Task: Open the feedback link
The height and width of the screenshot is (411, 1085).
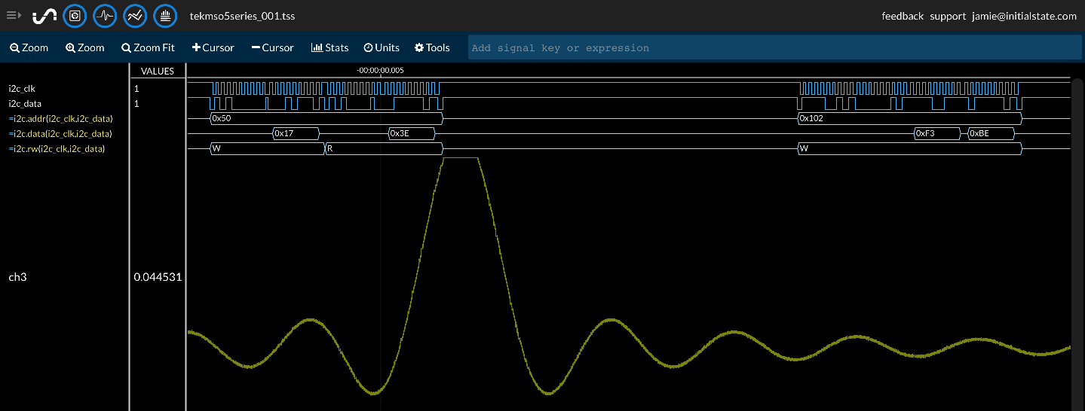Action: 902,16
